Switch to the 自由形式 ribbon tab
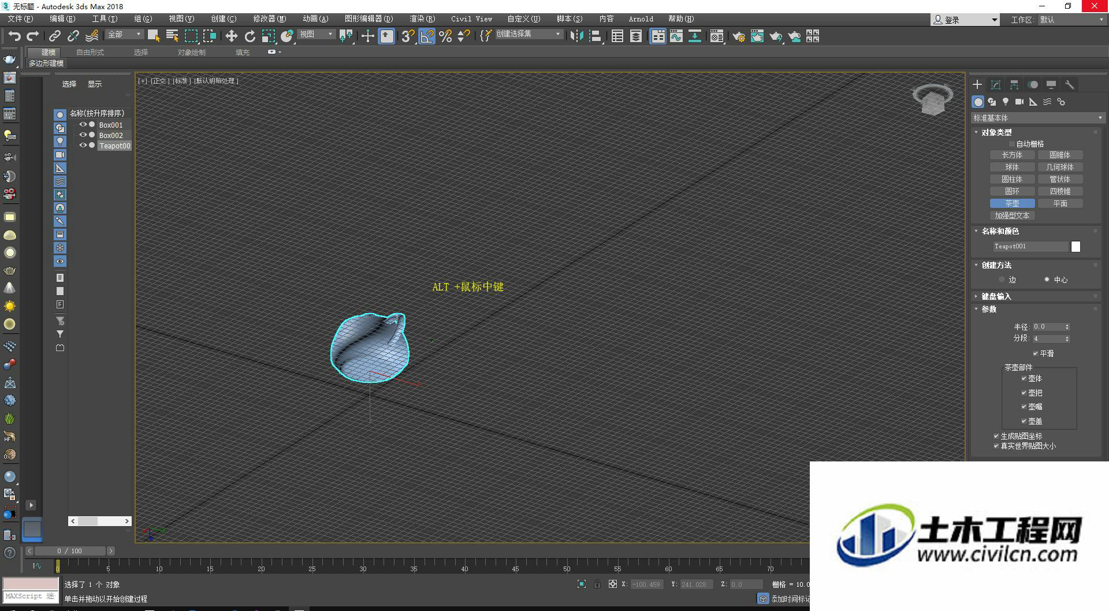Screen dimensions: 1109x611 pos(90,52)
